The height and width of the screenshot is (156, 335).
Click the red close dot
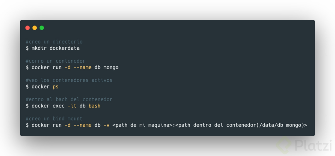coord(27,28)
